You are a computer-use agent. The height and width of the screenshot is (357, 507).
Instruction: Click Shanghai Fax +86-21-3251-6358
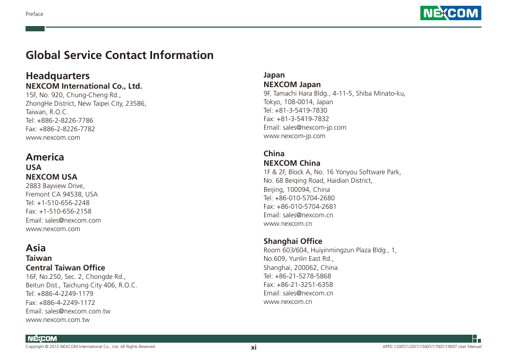(x=298, y=285)
